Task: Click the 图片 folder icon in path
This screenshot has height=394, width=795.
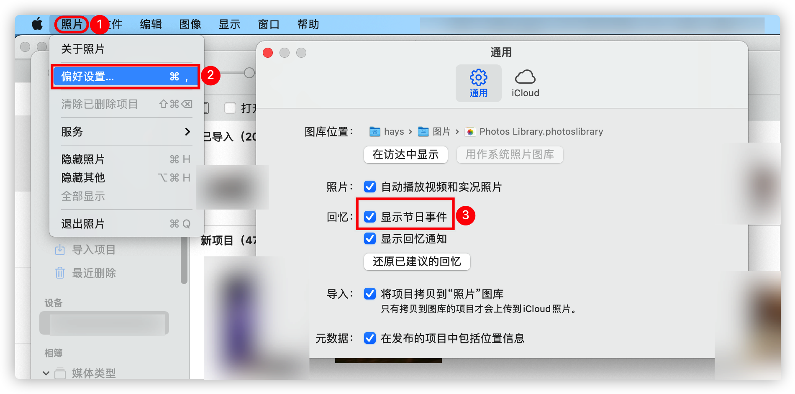Action: click(423, 132)
